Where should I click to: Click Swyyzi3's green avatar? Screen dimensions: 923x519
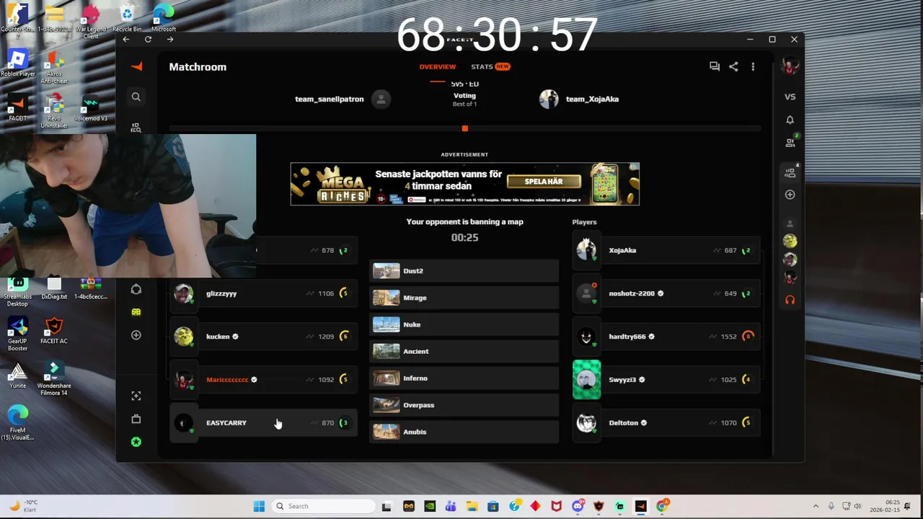click(x=586, y=379)
